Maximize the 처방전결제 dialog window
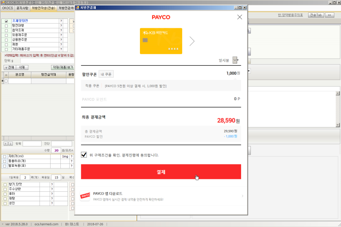This screenshot has width=341, height=227. [240, 7]
